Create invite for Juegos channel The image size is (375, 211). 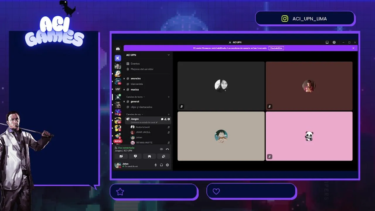[165, 119]
